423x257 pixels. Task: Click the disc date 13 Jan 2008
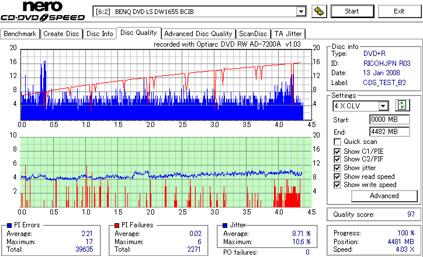[382, 73]
